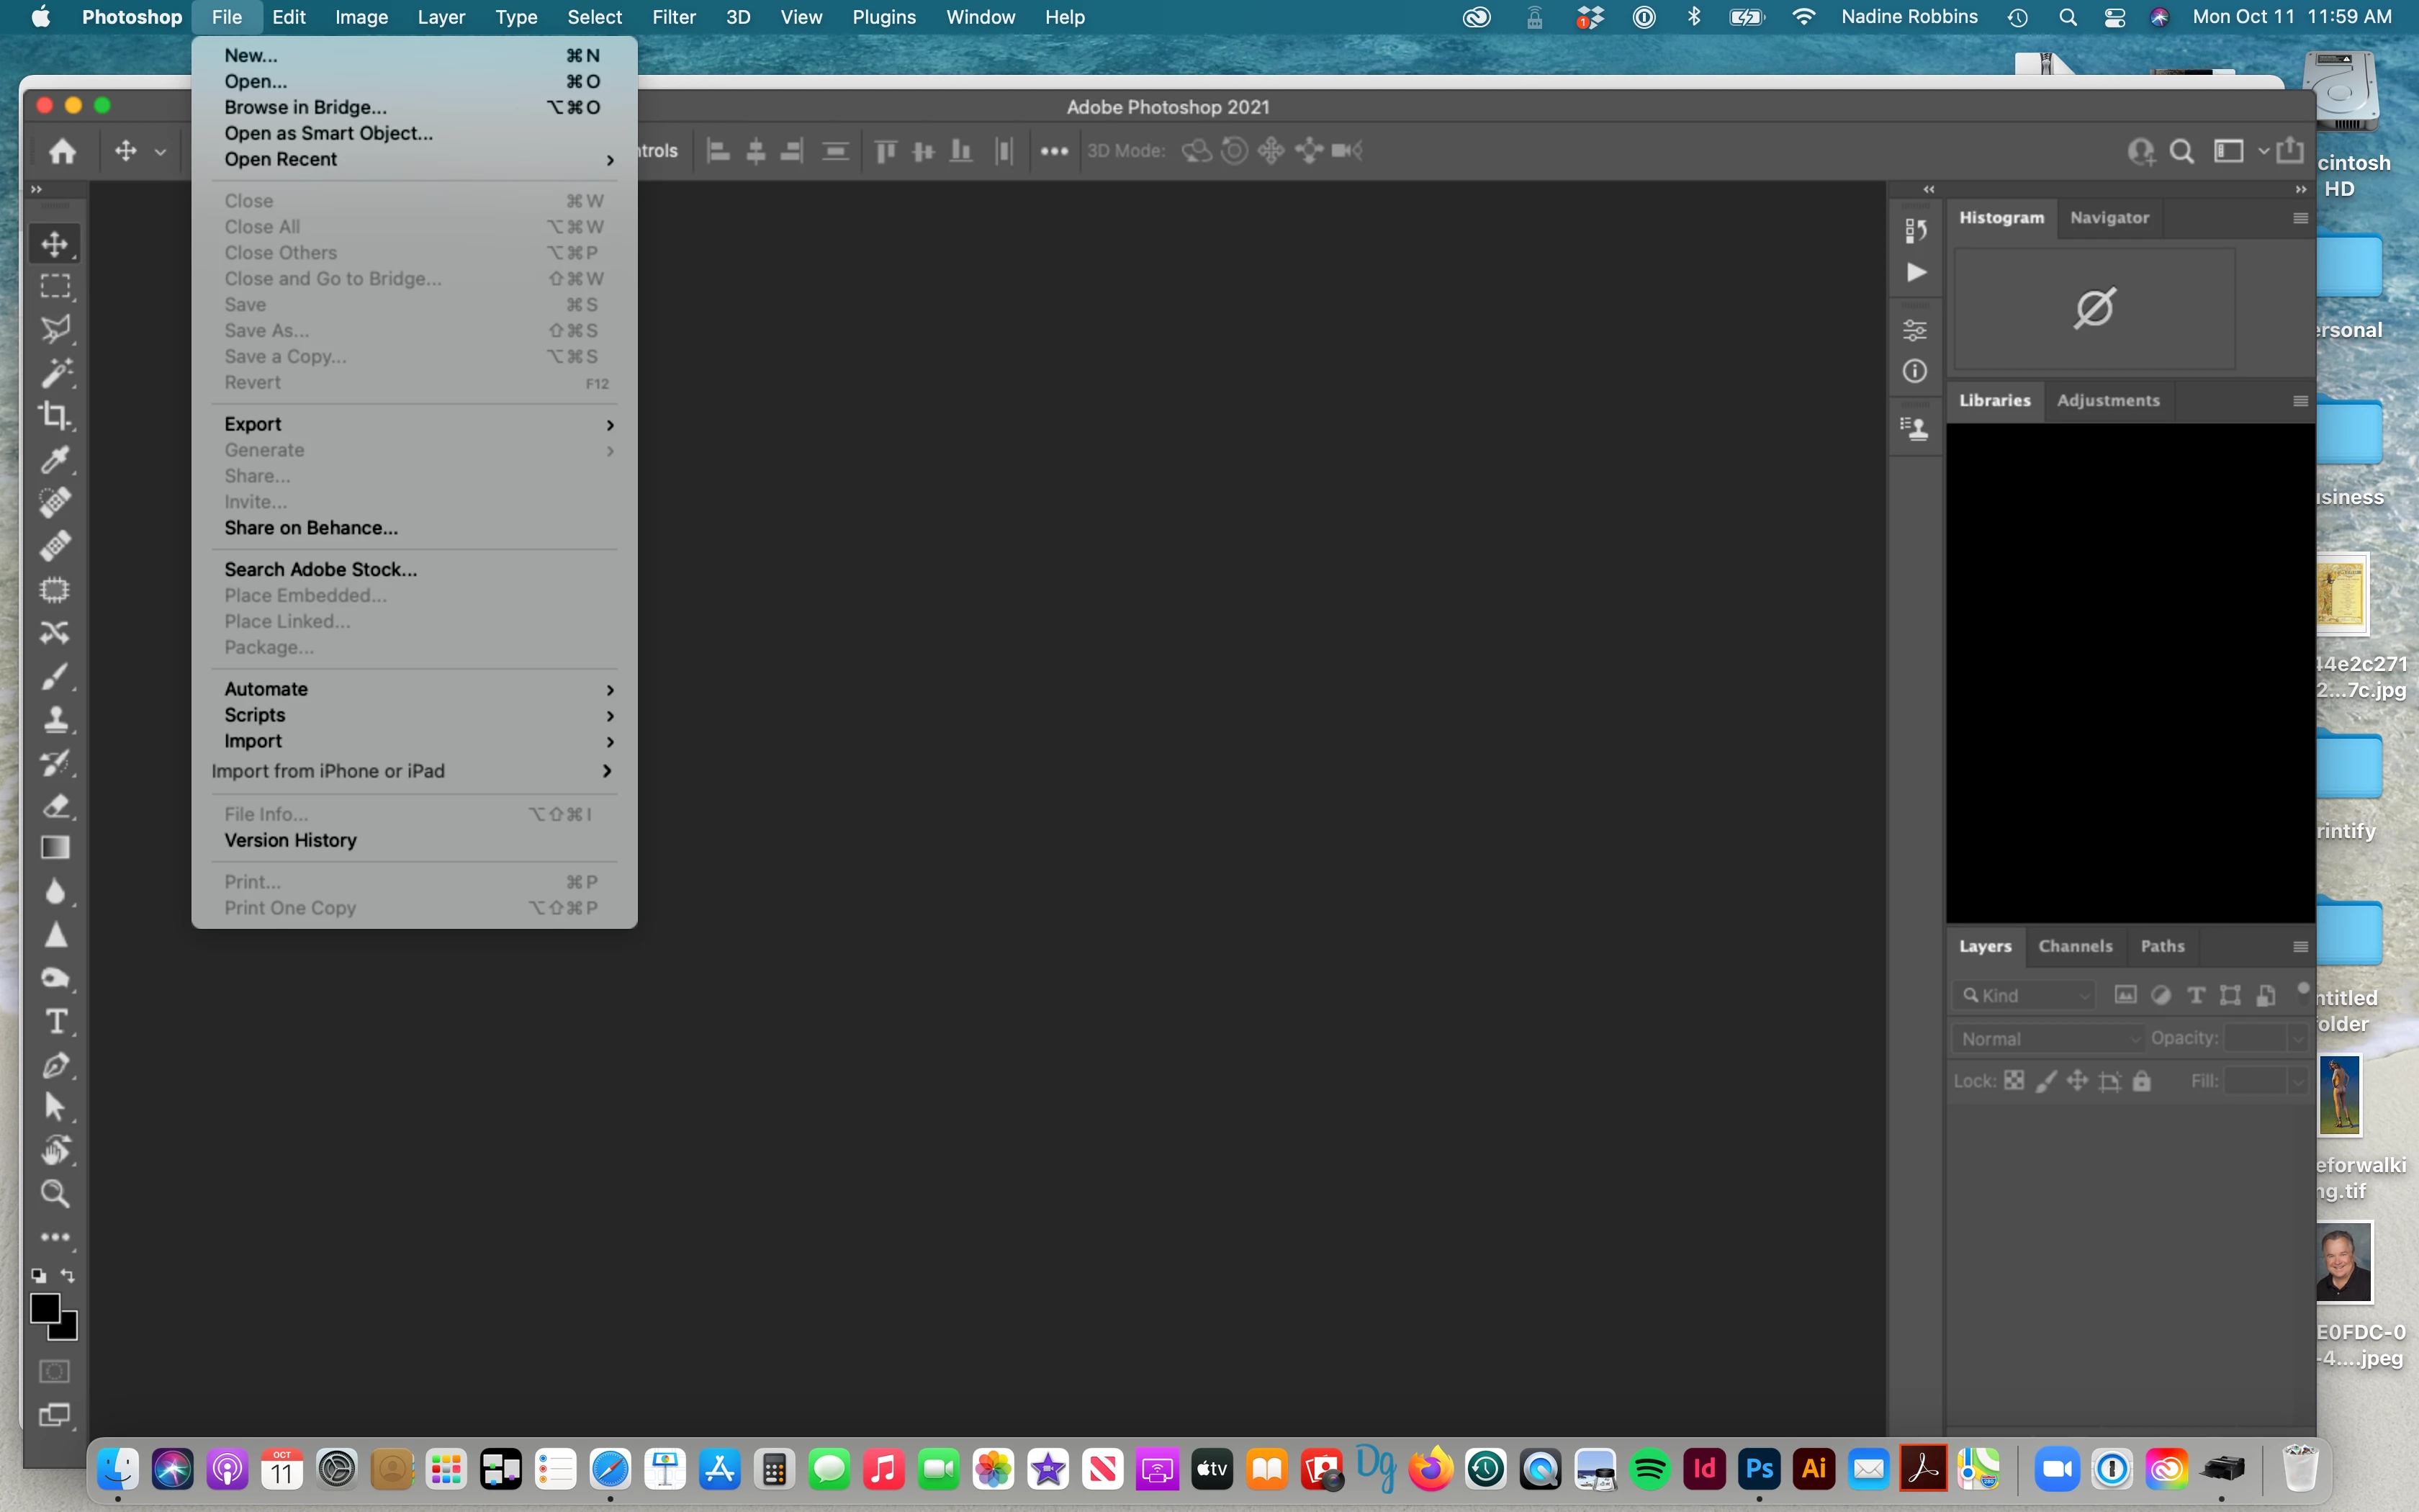The image size is (2419, 1512).
Task: Click the Home icon in options bar
Action: pyautogui.click(x=62, y=151)
